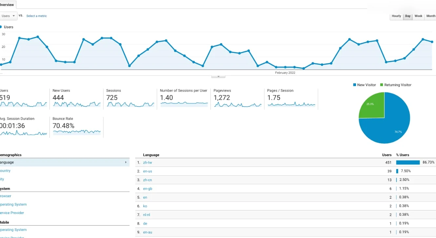Select the Avg. Session Duration card
The height and width of the screenshot is (238, 436).
point(25,126)
